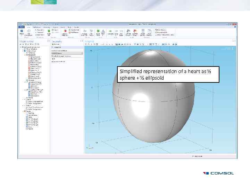Collapse the first physics interface node
250x187 pixels.
coord(25,82)
